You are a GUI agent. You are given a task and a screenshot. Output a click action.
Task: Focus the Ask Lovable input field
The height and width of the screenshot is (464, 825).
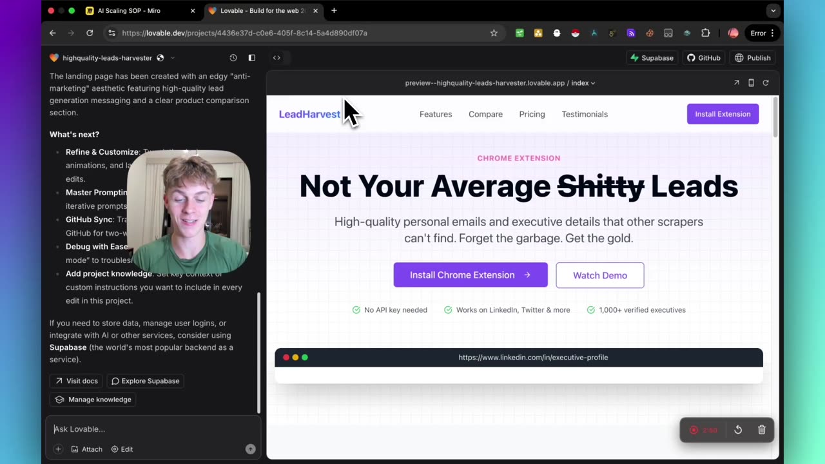[x=153, y=429]
